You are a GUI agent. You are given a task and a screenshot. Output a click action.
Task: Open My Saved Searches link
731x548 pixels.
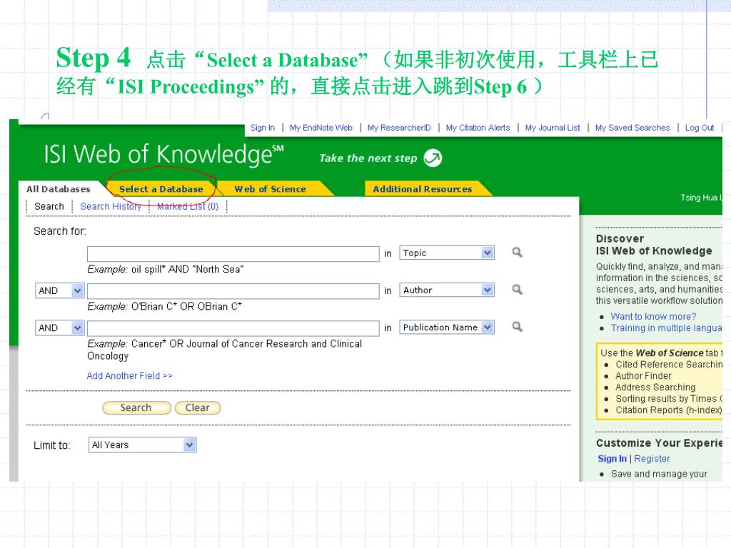point(632,128)
